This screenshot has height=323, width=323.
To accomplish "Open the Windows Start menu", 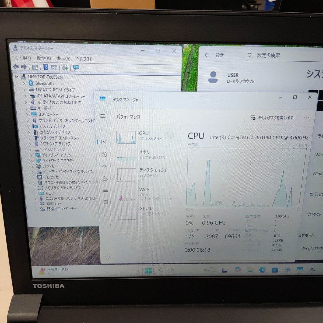I will [148, 270].
